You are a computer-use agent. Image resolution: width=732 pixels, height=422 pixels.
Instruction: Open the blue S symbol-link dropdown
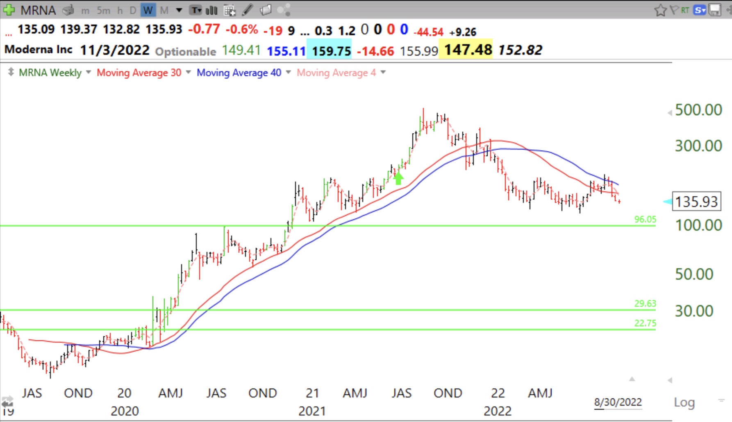tap(699, 10)
